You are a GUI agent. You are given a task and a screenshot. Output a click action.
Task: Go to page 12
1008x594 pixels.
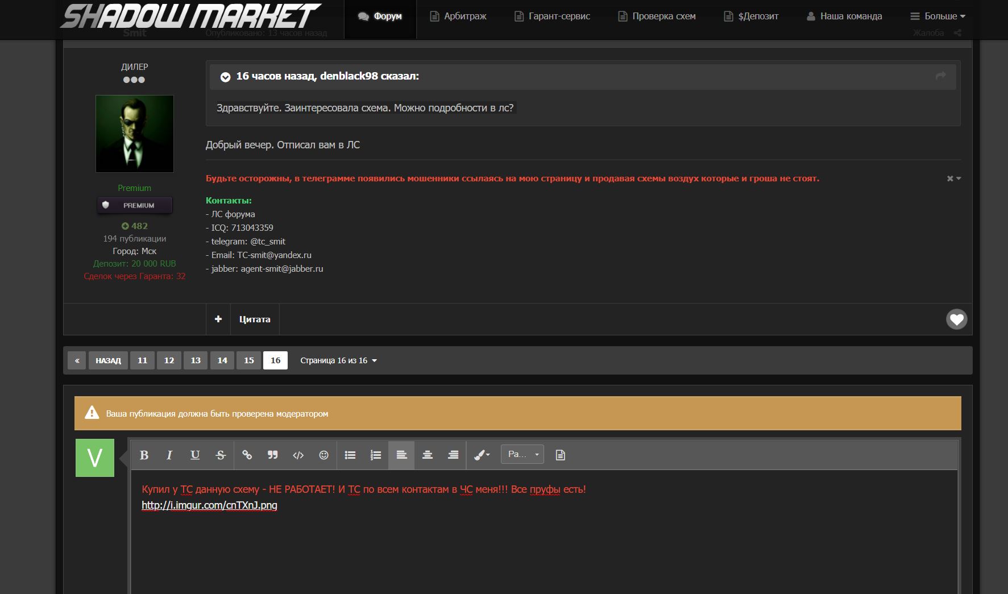click(169, 360)
